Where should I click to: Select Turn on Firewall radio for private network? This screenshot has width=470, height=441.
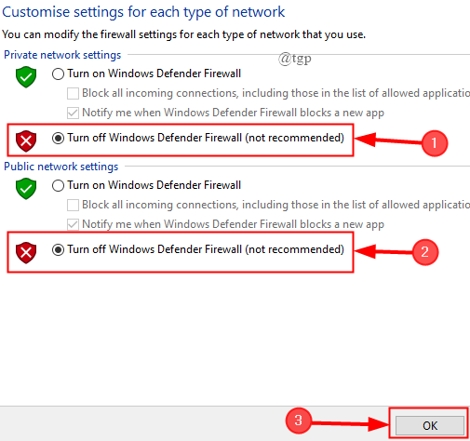(58, 73)
